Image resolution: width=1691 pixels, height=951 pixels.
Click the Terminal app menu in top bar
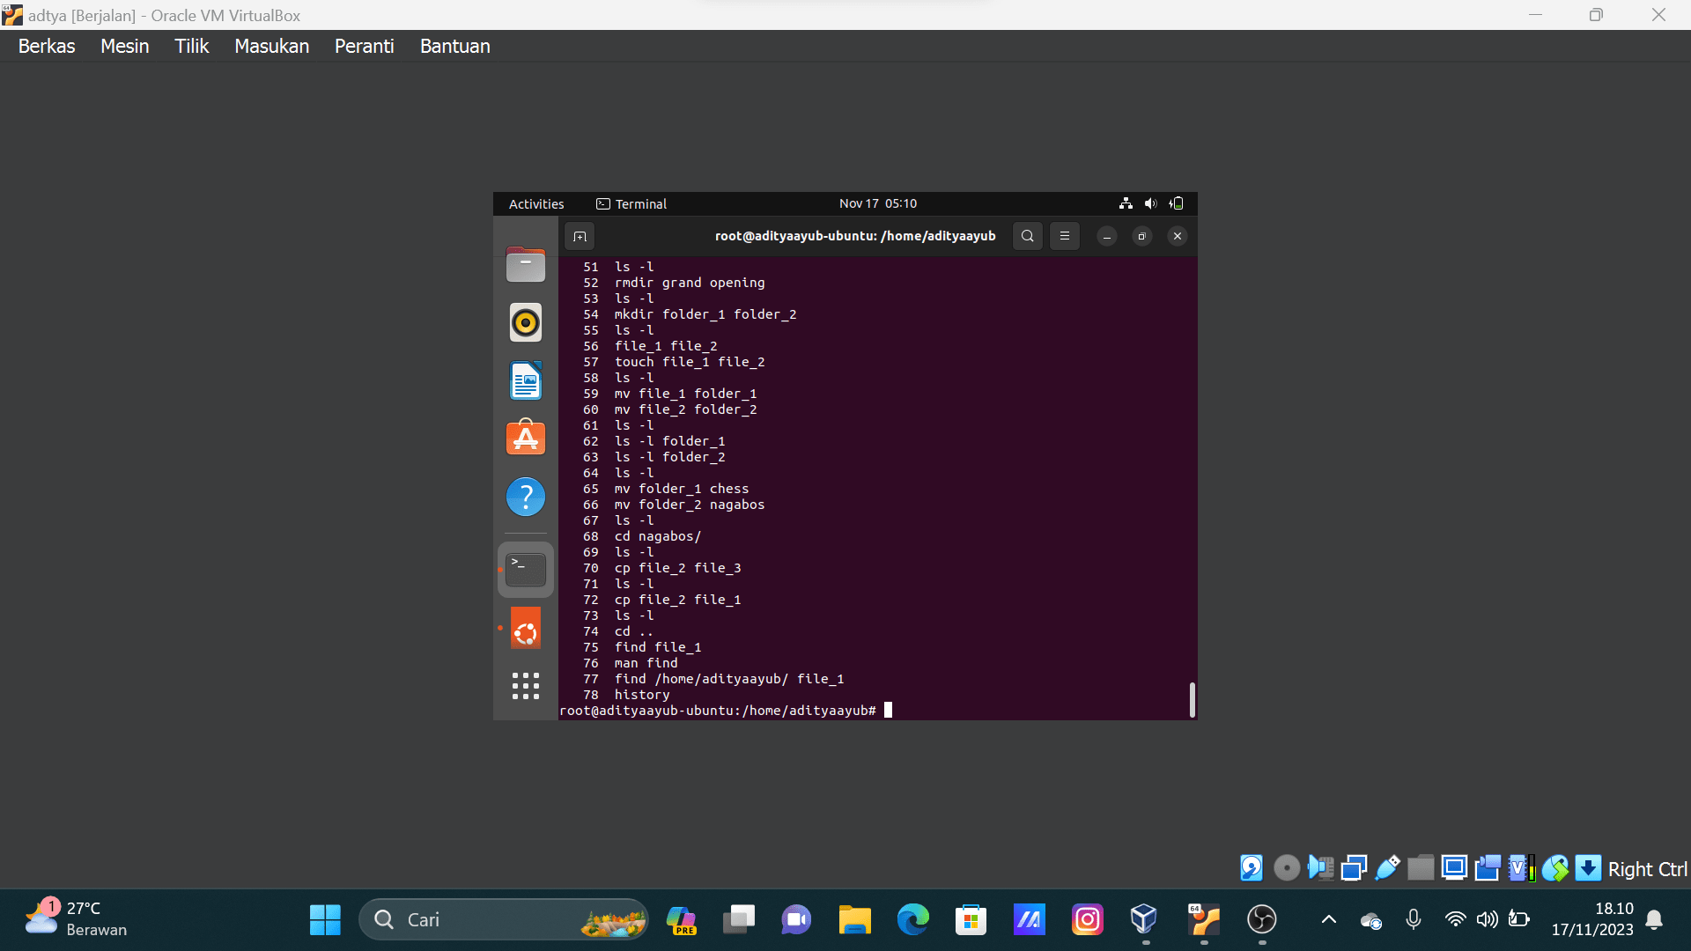tap(631, 203)
